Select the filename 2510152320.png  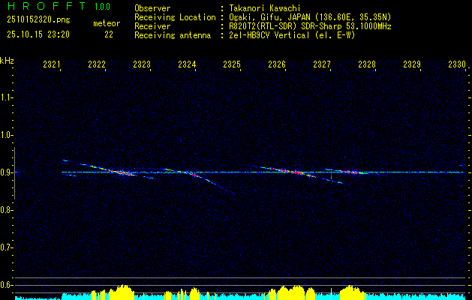[x=38, y=20]
